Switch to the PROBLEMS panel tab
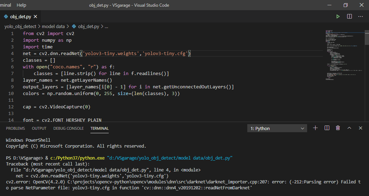369x196 pixels. 15,128
